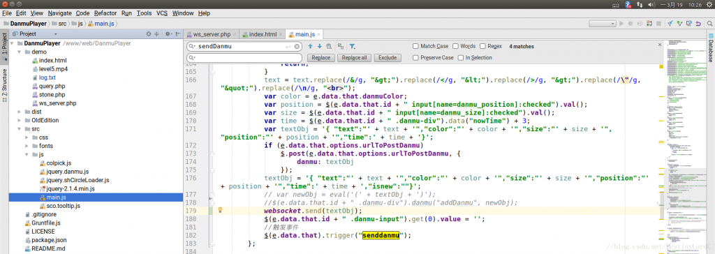
Task: Open the Navigate menu
Action: click(x=60, y=13)
